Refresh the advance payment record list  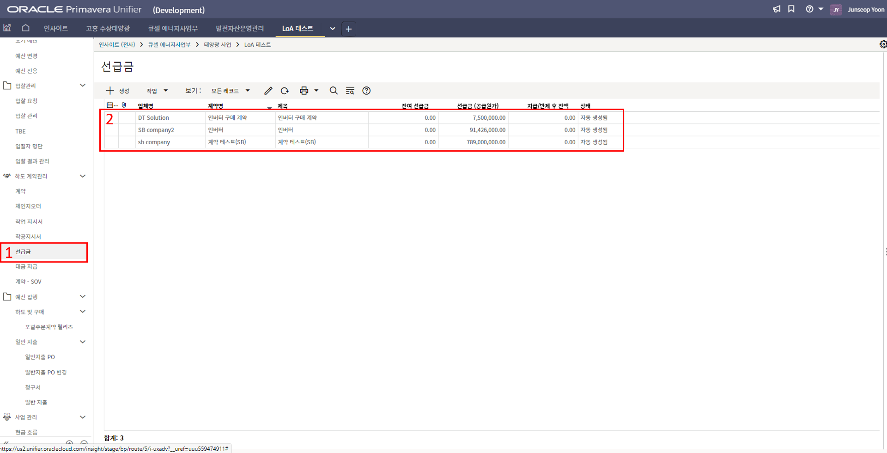point(285,91)
